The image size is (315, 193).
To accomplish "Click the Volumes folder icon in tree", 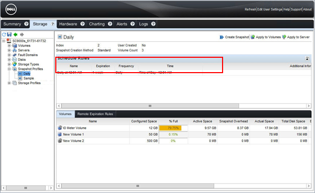I will pyautogui.click(x=15, y=46).
